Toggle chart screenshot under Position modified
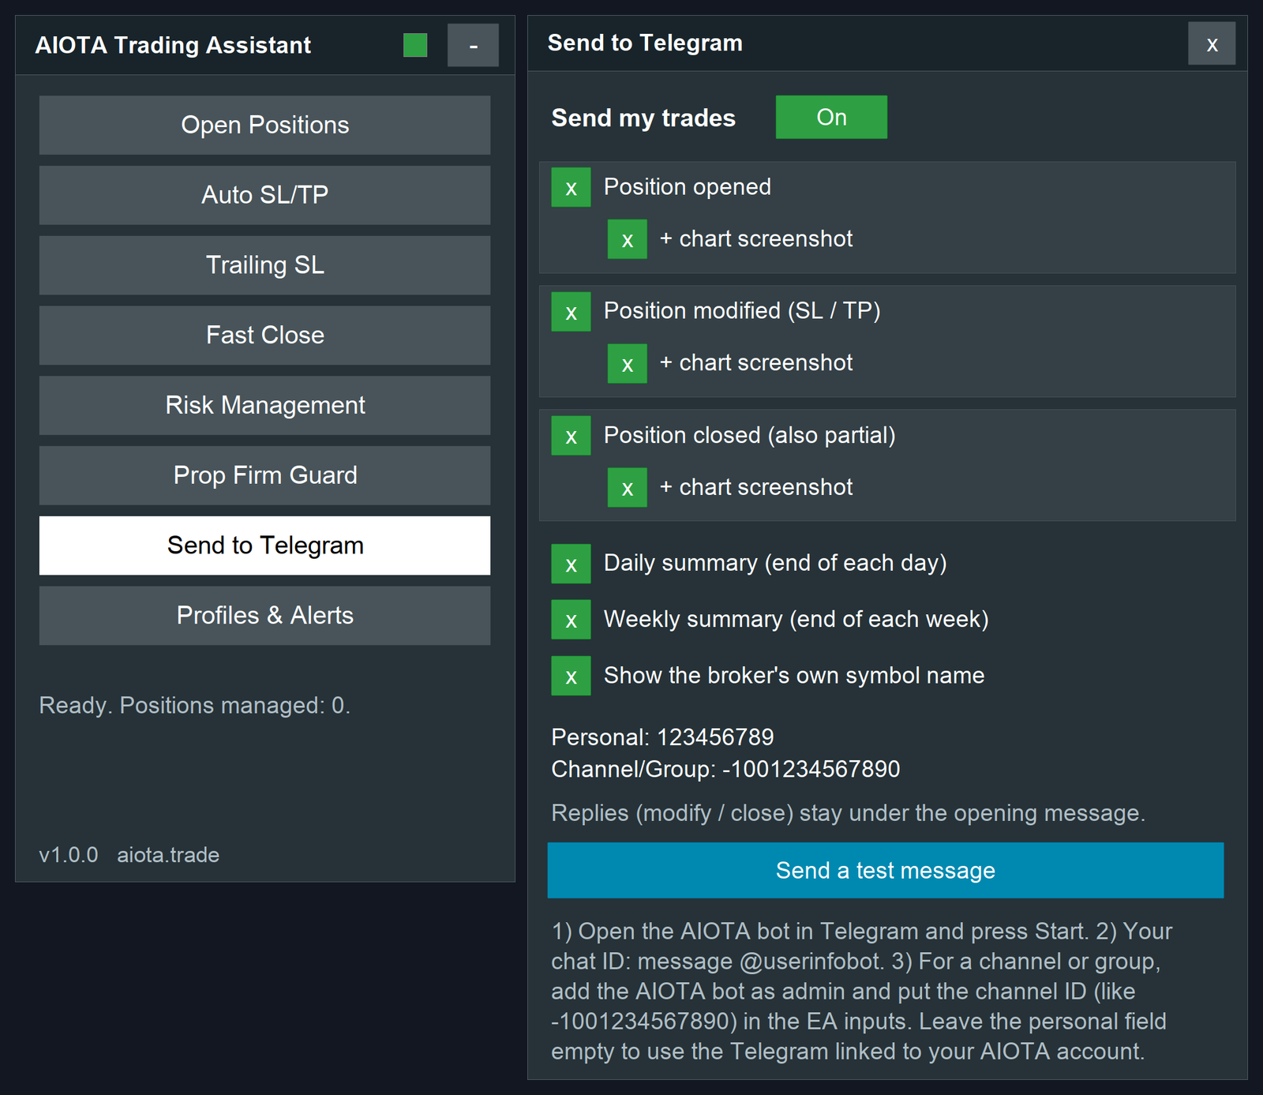1263x1095 pixels. pos(628,363)
